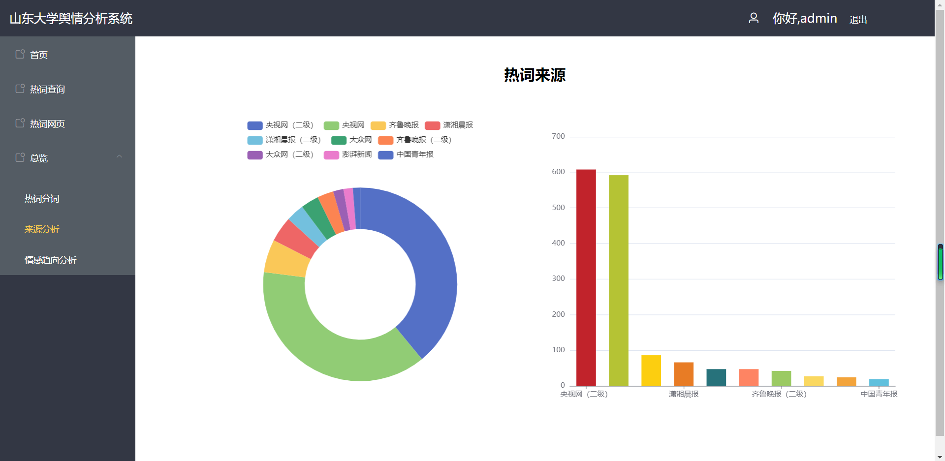Click the 退出 logout link
Image resolution: width=945 pixels, height=461 pixels.
point(858,20)
